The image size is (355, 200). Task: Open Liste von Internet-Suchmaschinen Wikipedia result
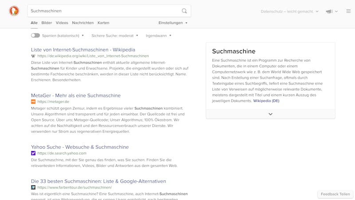(x=83, y=50)
